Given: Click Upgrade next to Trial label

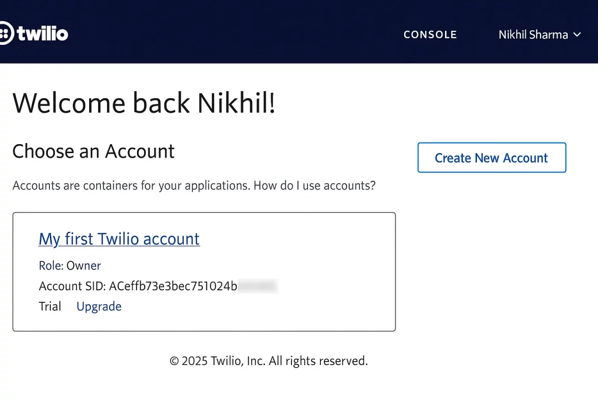Looking at the screenshot, I should point(99,306).
